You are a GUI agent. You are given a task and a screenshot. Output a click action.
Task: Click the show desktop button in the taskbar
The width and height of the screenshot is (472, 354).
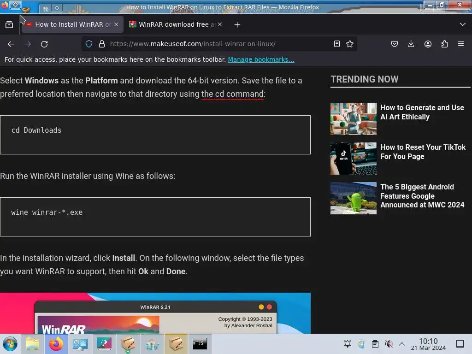point(460,344)
